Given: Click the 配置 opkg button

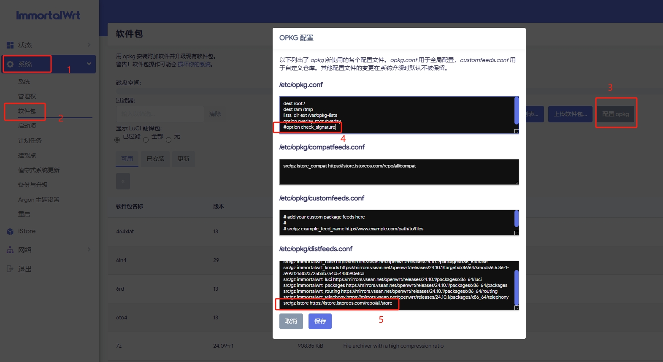Looking at the screenshot, I should [615, 114].
